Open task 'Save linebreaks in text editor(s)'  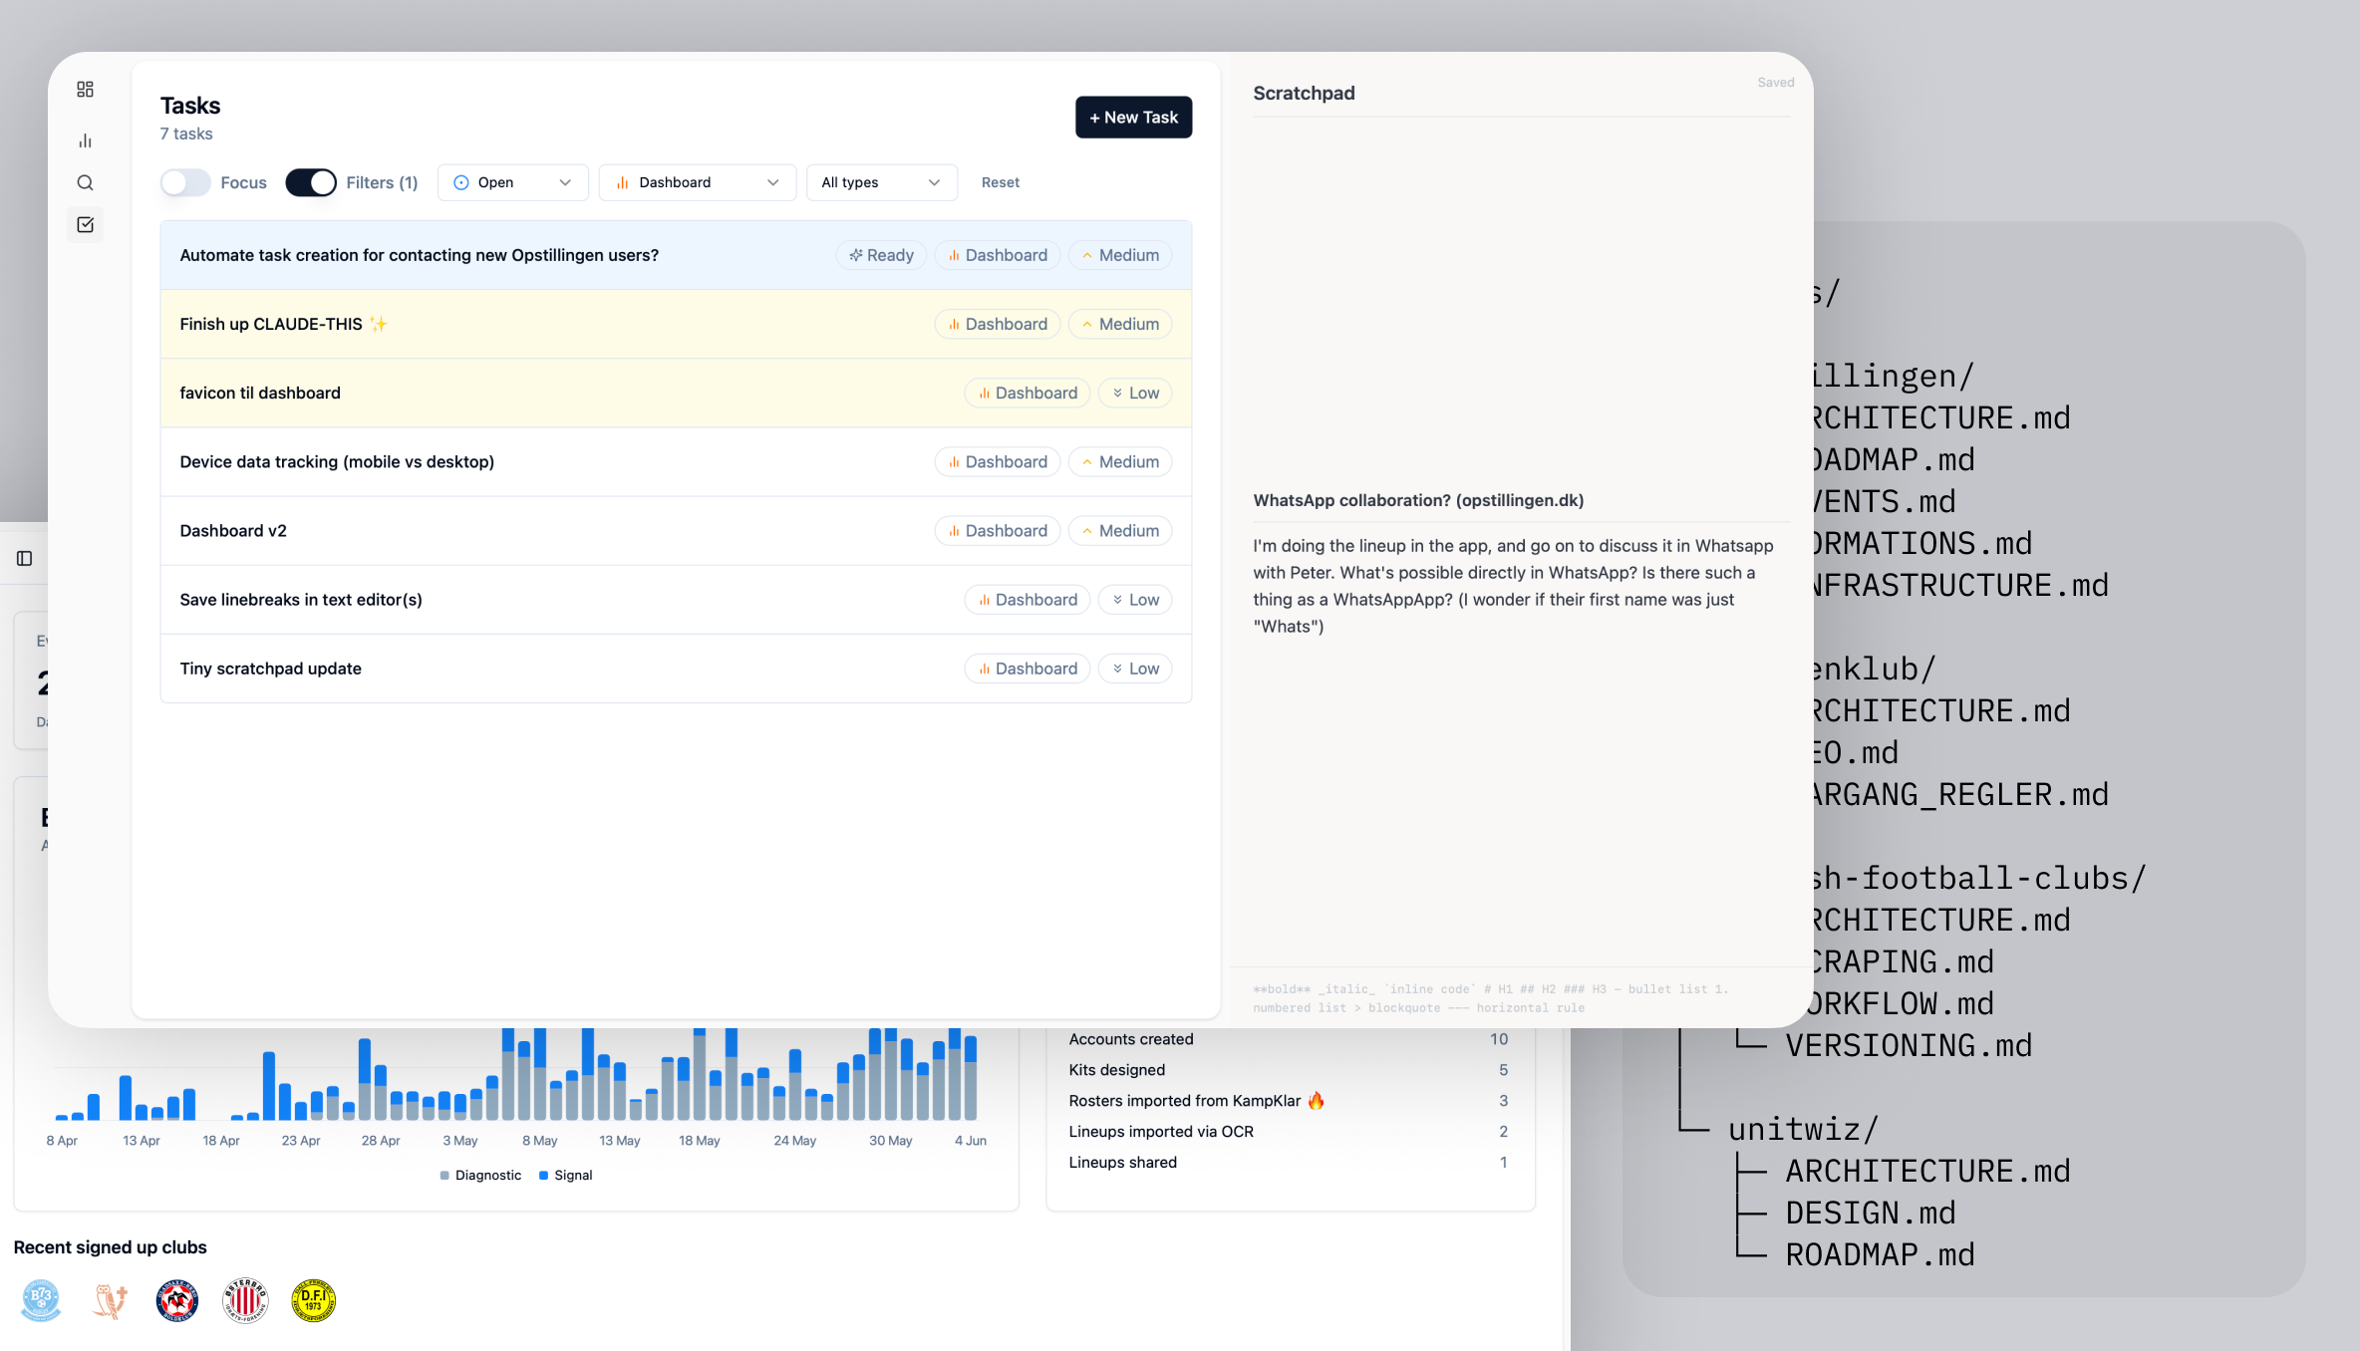coord(676,600)
